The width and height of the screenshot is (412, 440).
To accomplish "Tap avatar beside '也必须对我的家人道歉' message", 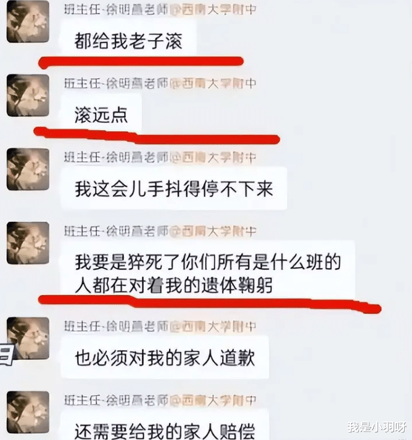I will point(28,339).
